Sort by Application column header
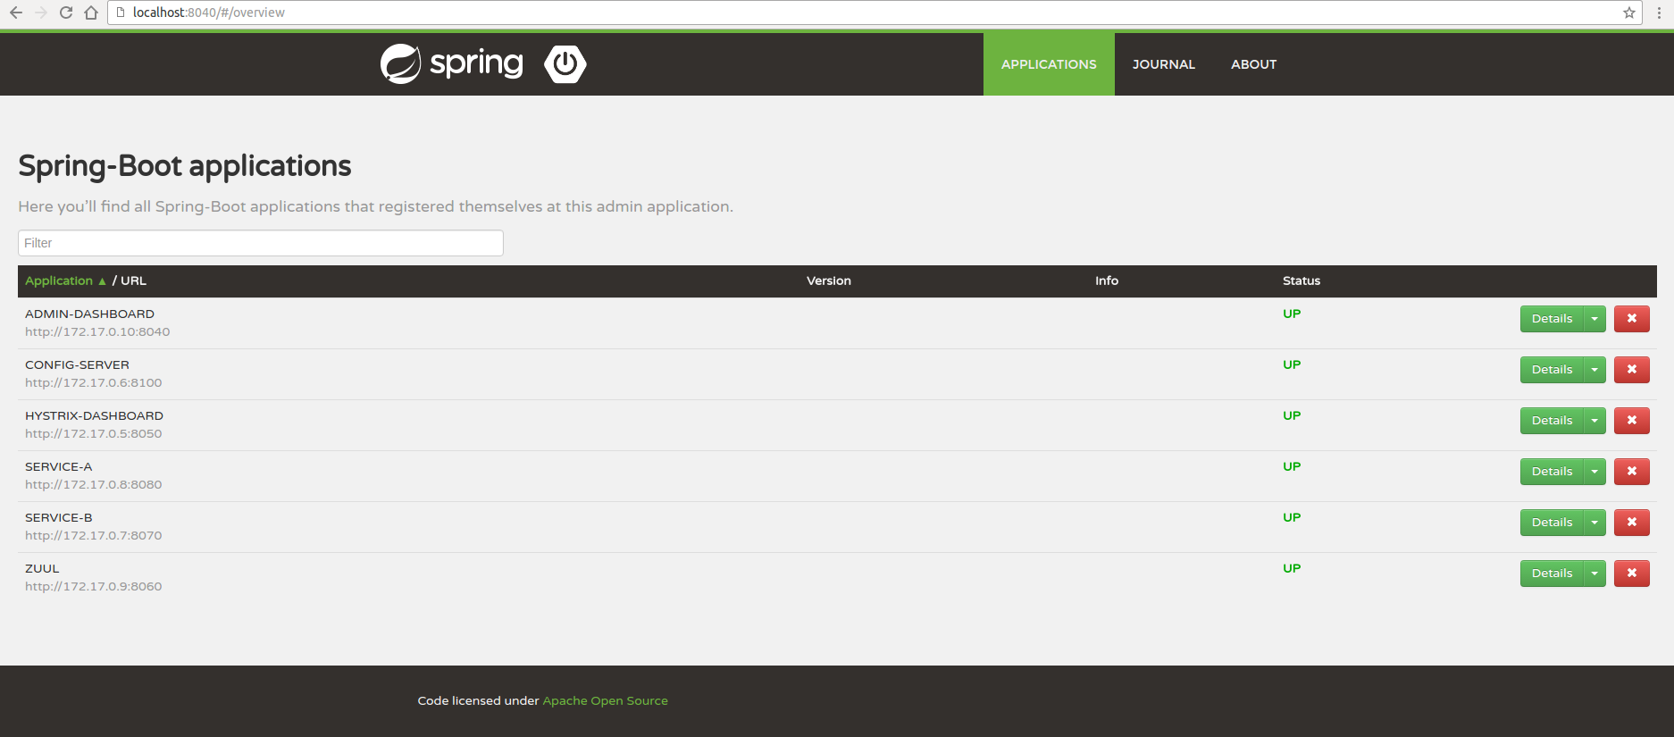Viewport: 1674px width, 737px height. tap(59, 281)
